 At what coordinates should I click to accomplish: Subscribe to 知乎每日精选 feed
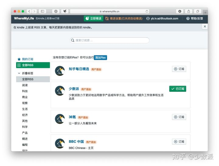179,69
